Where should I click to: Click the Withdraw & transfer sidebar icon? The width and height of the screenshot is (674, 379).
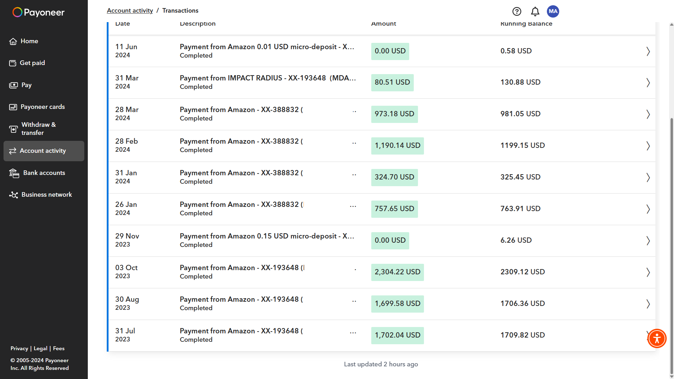pyautogui.click(x=13, y=129)
